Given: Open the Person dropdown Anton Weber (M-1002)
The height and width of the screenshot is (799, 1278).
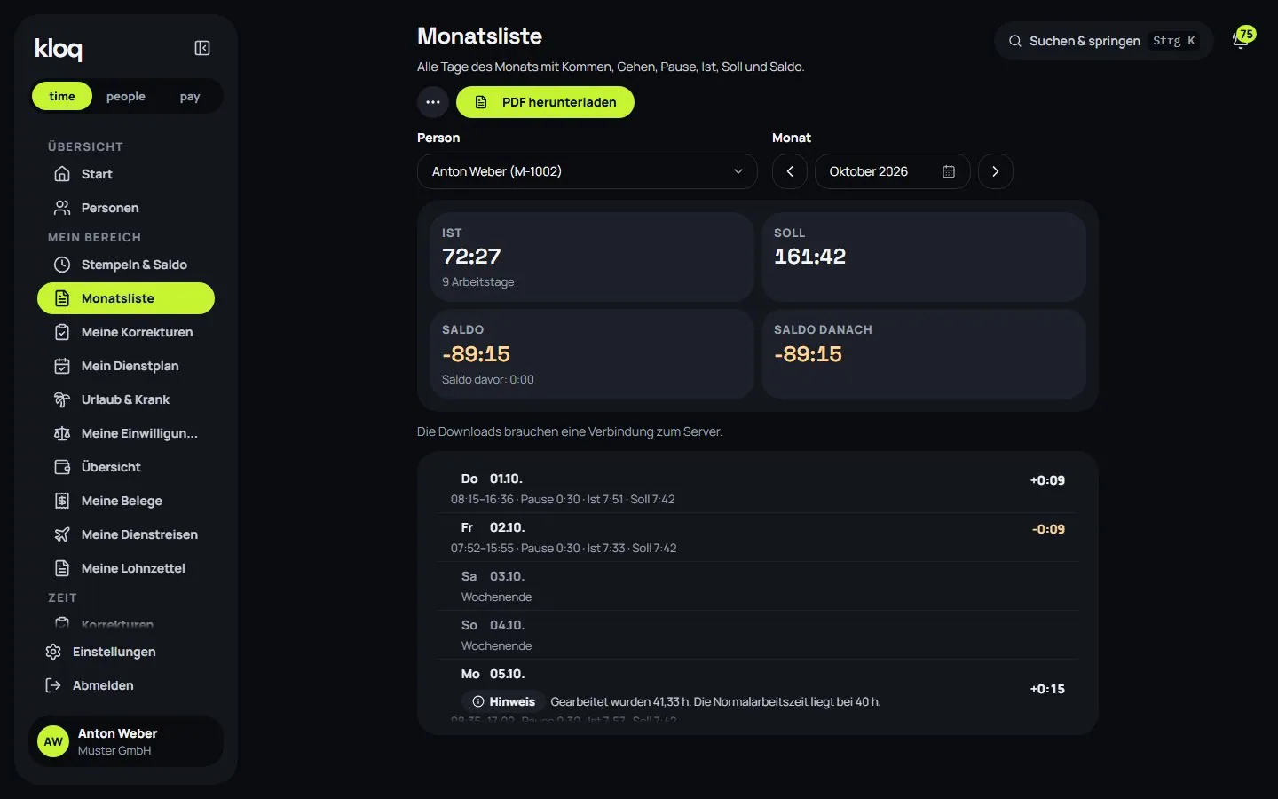Looking at the screenshot, I should (587, 171).
